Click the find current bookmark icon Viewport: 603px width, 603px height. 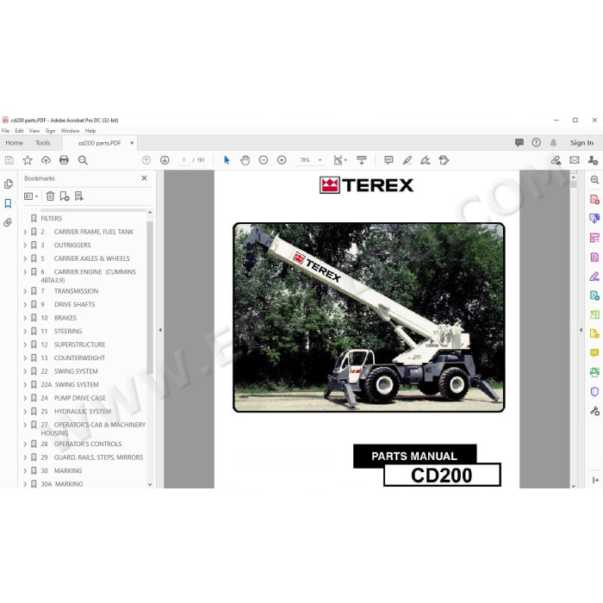[x=79, y=196]
